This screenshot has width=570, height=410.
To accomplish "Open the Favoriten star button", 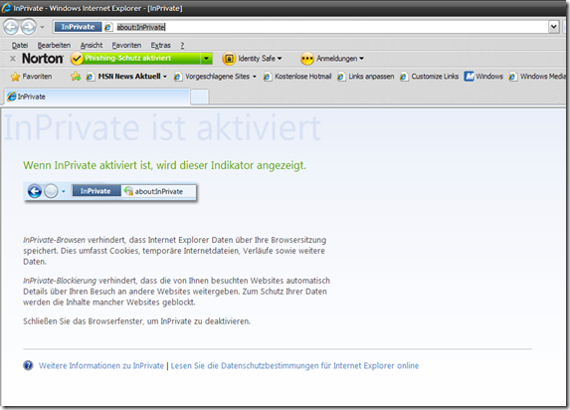I will (31, 77).
